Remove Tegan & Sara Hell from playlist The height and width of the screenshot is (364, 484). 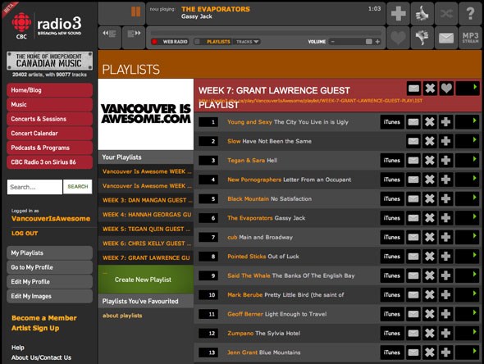pyautogui.click(x=430, y=161)
